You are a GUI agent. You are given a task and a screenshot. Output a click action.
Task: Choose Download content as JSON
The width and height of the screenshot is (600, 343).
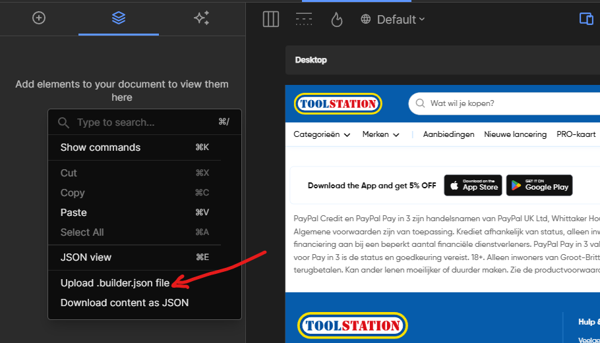tap(124, 303)
